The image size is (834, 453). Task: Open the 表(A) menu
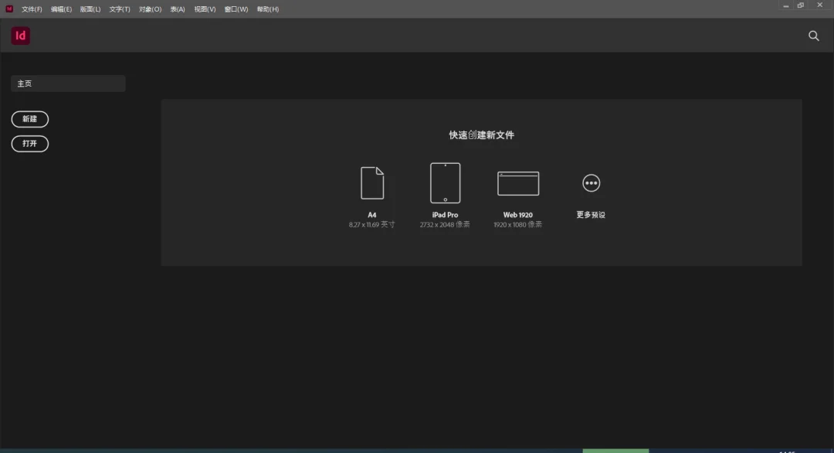[178, 9]
